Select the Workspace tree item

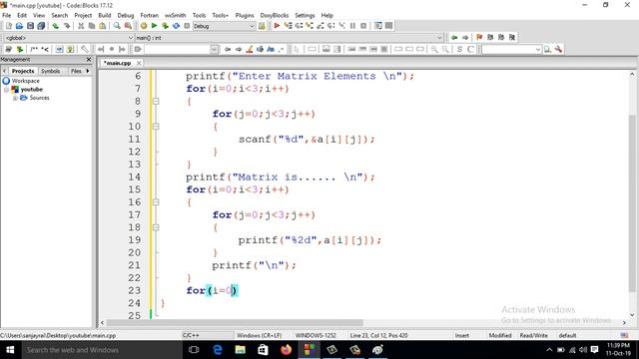[x=25, y=81]
